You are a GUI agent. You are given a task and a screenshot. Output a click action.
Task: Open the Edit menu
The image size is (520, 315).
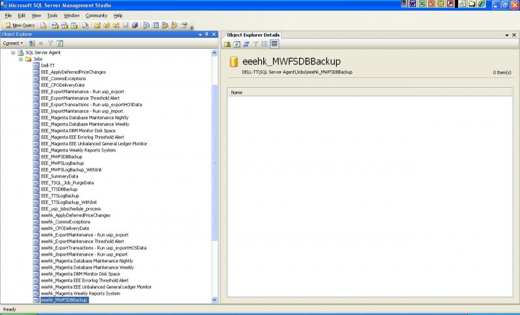point(21,16)
